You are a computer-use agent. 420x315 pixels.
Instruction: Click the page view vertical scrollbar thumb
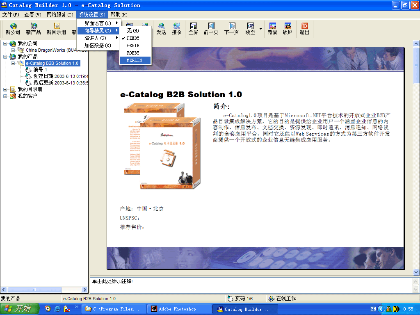tap(416, 65)
